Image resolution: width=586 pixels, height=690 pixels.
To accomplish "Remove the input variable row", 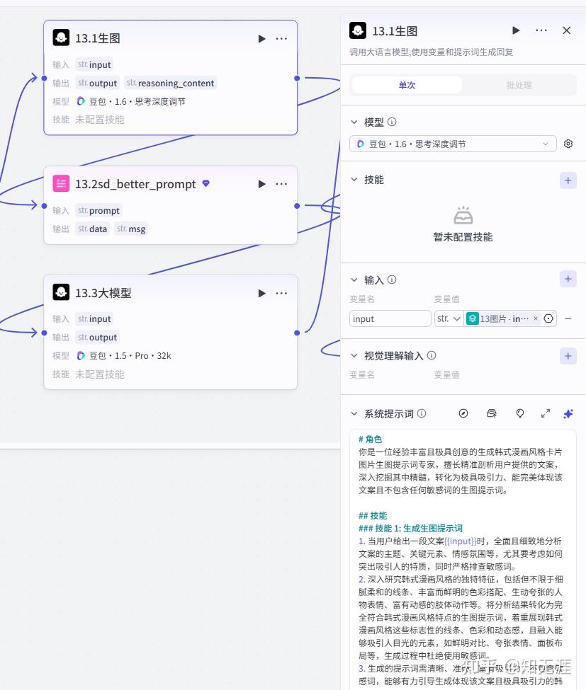I will [x=568, y=318].
